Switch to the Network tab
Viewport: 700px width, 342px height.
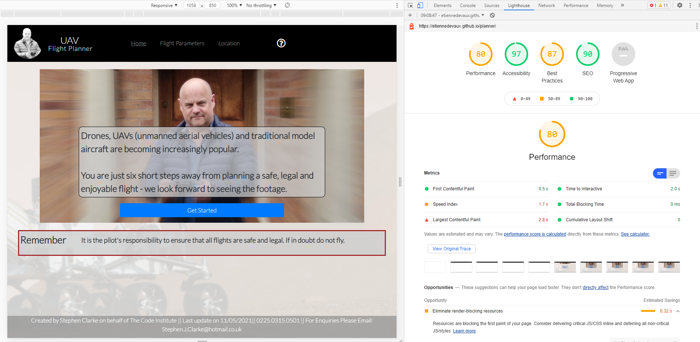click(x=547, y=5)
